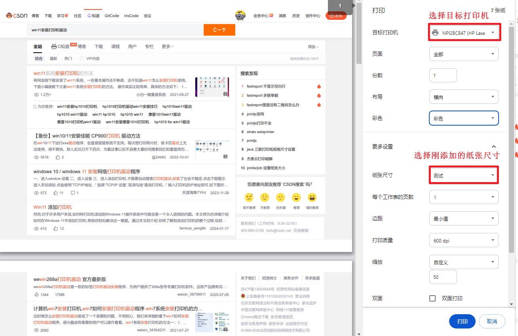Image resolution: width=518 pixels, height=336 pixels.
Task: Collapse the 更多设置 section chevron
Action: 493,147
